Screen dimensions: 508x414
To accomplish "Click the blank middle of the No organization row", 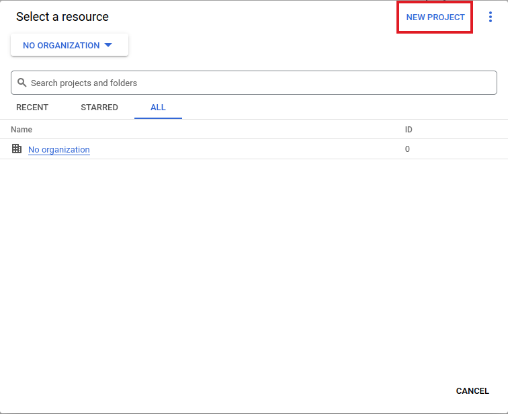I will pos(249,149).
